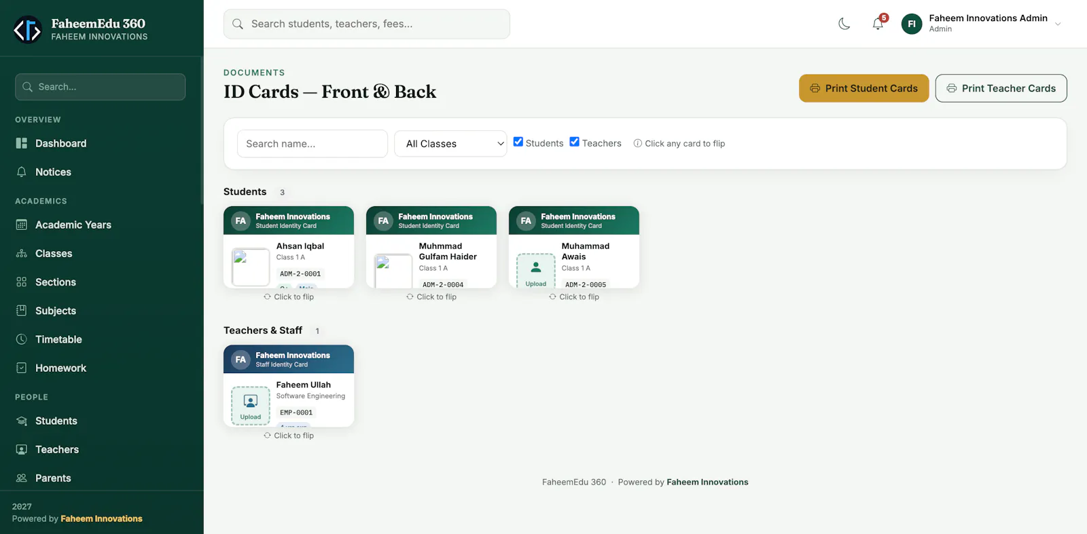Viewport: 1087px width, 534px height.
Task: Click the Academic Years calendar icon
Action: pos(22,225)
